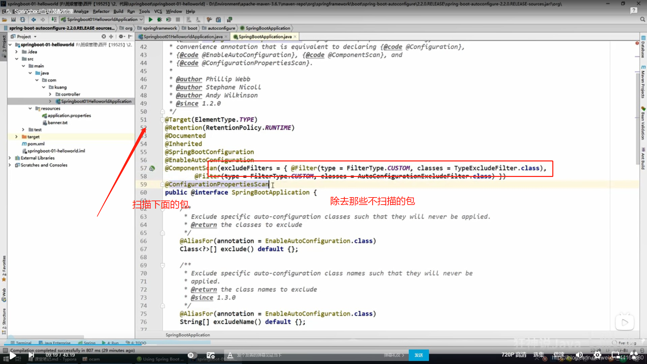Click the search magnifier icon at top right
This screenshot has height=364, width=647.
coord(643,20)
